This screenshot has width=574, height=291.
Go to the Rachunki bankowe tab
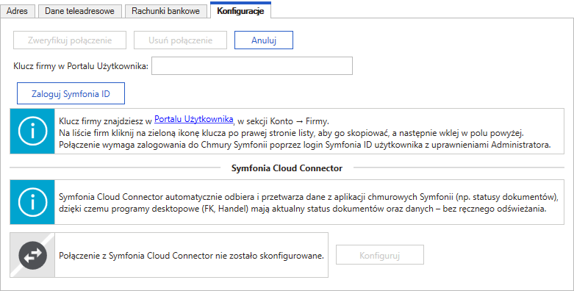click(x=166, y=11)
